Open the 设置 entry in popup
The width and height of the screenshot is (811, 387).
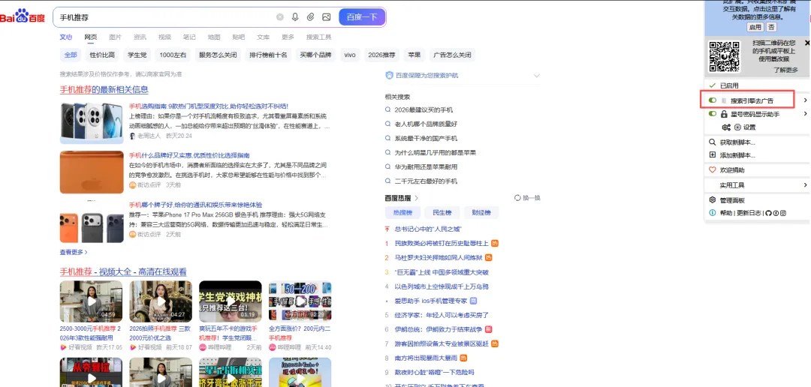tap(749, 127)
